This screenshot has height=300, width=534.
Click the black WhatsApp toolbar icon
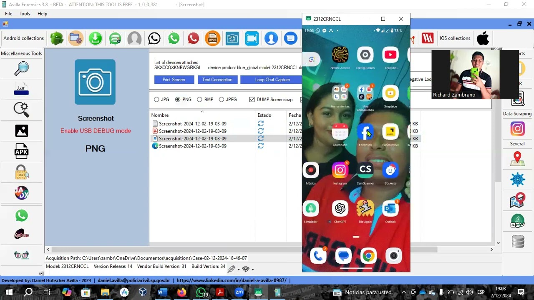[154, 38]
